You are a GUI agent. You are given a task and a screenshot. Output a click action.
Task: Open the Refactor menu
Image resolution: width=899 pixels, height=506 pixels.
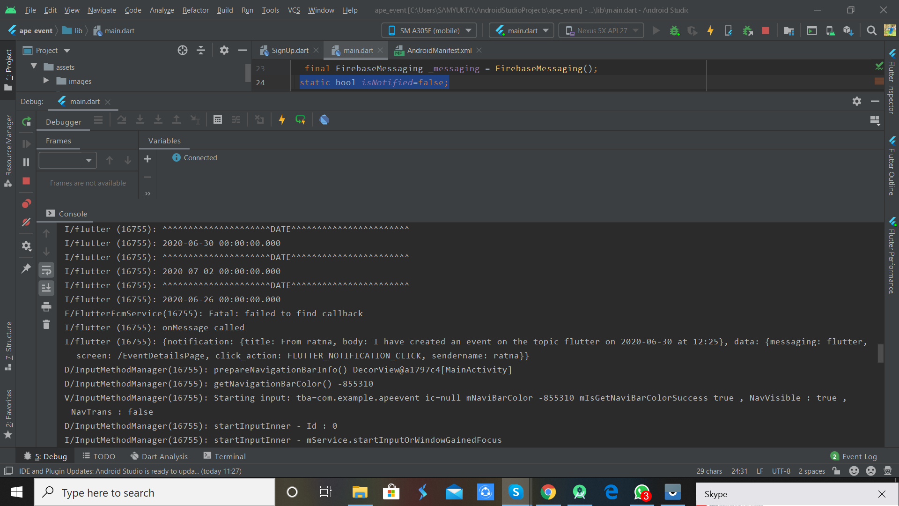tap(195, 10)
